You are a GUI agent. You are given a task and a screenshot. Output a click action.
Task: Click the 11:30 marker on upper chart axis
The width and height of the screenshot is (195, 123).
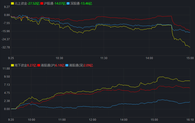coord(104,58)
